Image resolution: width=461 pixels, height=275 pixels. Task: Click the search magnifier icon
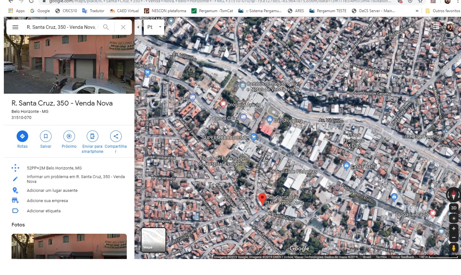click(106, 27)
